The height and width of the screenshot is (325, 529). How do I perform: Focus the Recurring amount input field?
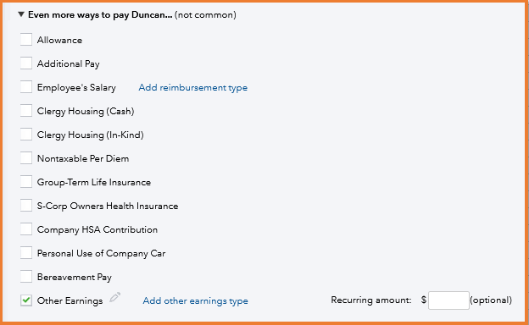[x=448, y=300]
